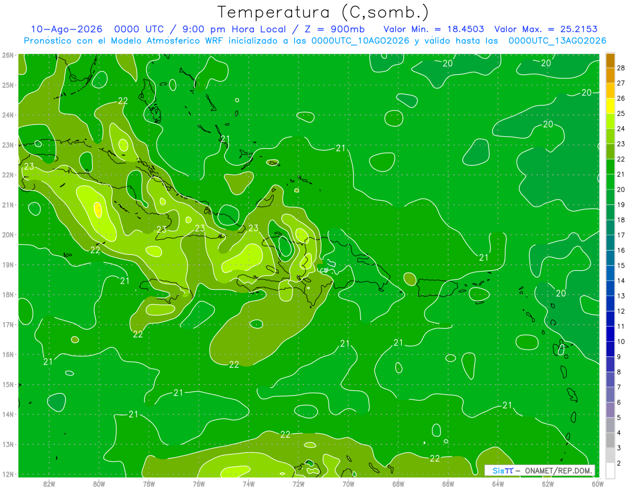The width and height of the screenshot is (635, 491).
Task: Click the gray color scale segment between 3 and 4
Action: 610,440
